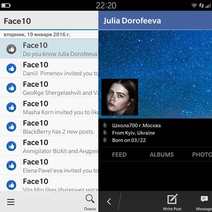This screenshot has height=212, width=212.
Task: Tap the 'Born on 03/22' info line
Action: point(129,140)
